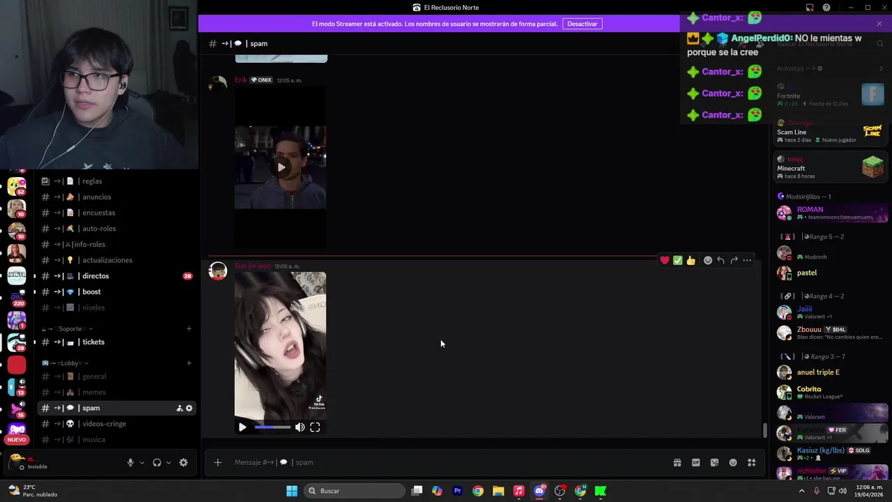Collapse the Lobby category
The image size is (892, 502).
click(64, 363)
